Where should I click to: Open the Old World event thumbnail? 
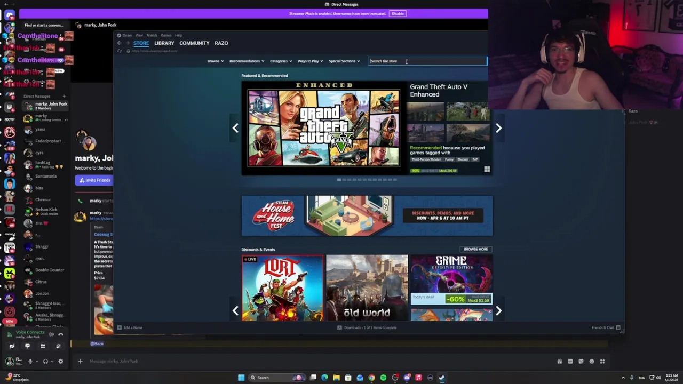(367, 288)
